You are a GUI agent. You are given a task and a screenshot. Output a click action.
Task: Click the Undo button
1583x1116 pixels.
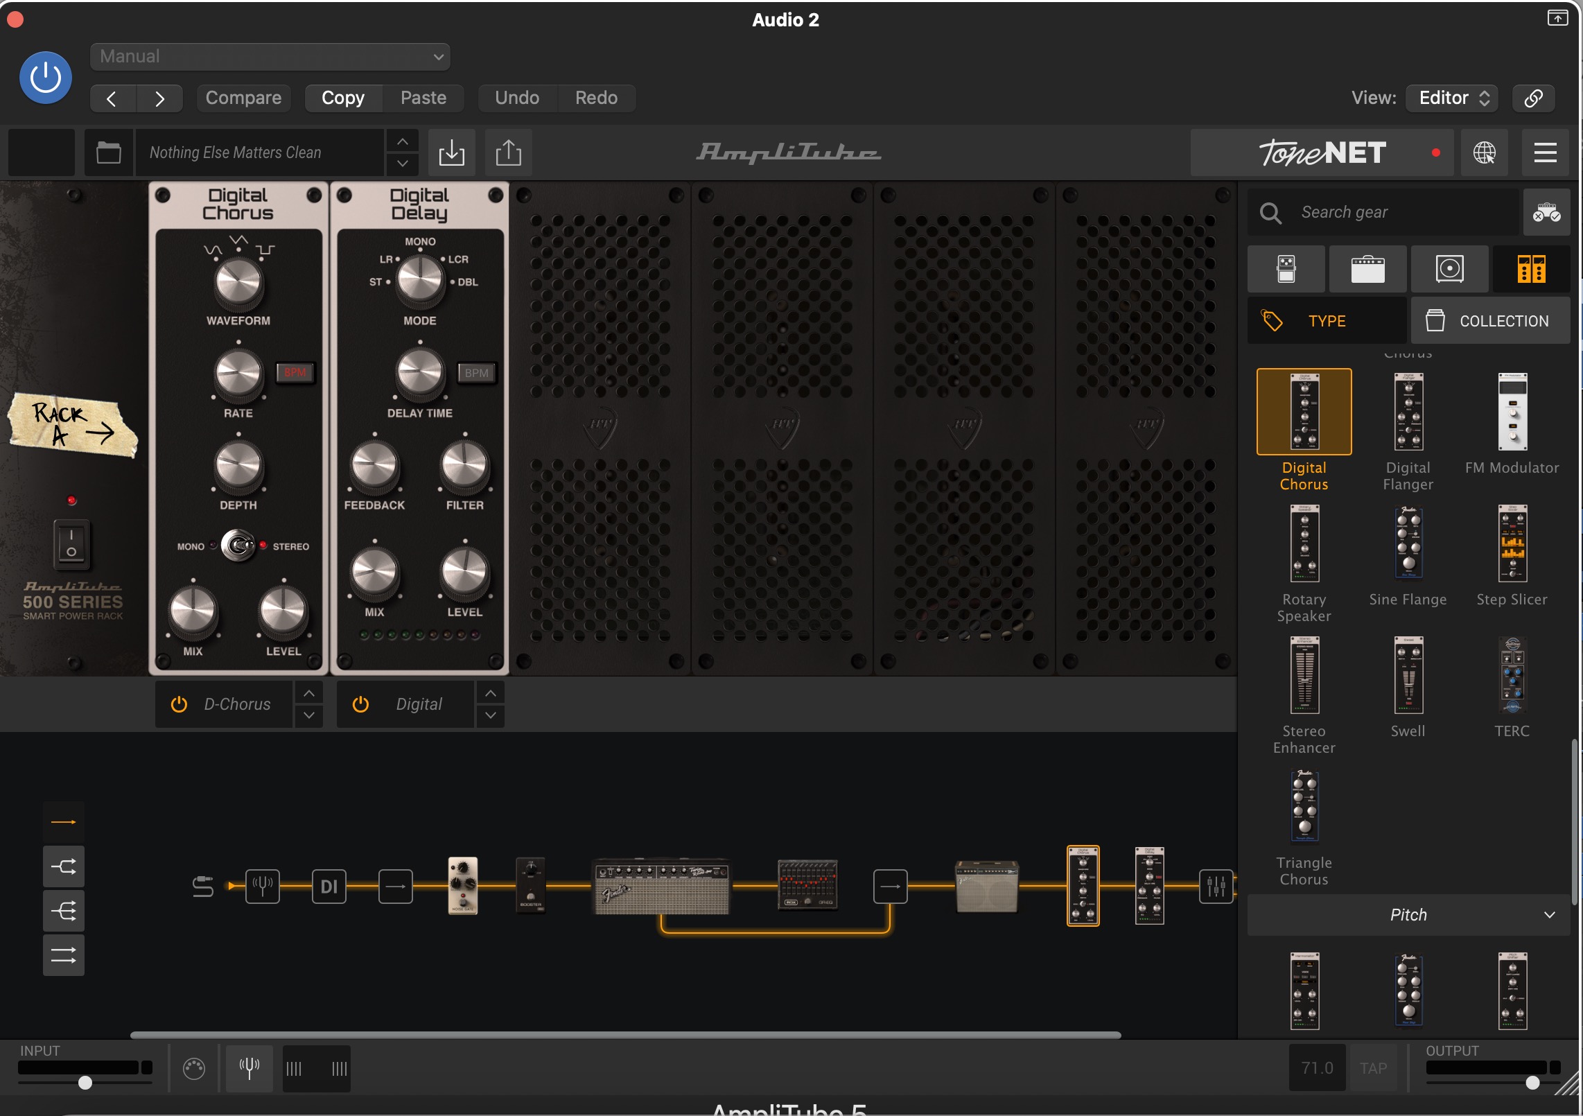pyautogui.click(x=517, y=98)
